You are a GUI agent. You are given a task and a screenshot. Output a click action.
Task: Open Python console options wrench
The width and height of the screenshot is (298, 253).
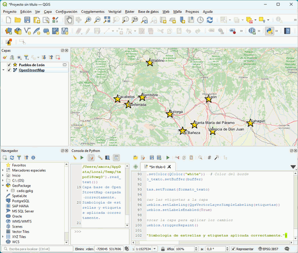(100, 158)
